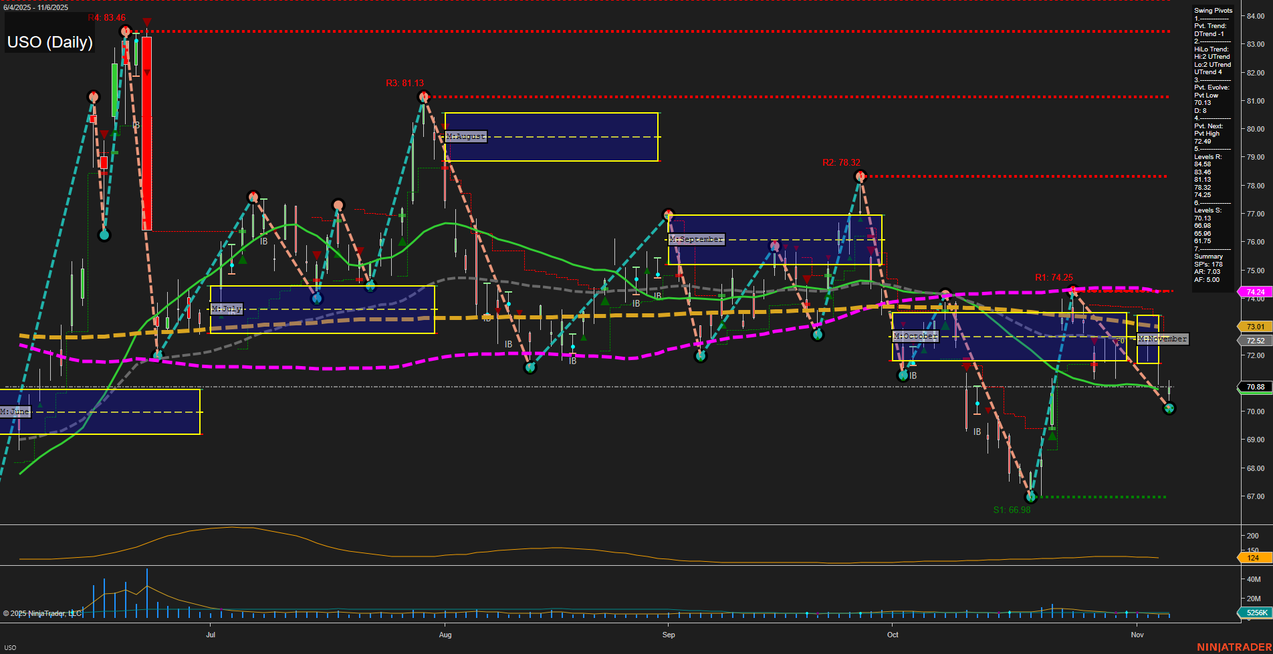Click the swing high pivot circle at R3 81.13
This screenshot has width=1273, height=654.
tap(423, 98)
